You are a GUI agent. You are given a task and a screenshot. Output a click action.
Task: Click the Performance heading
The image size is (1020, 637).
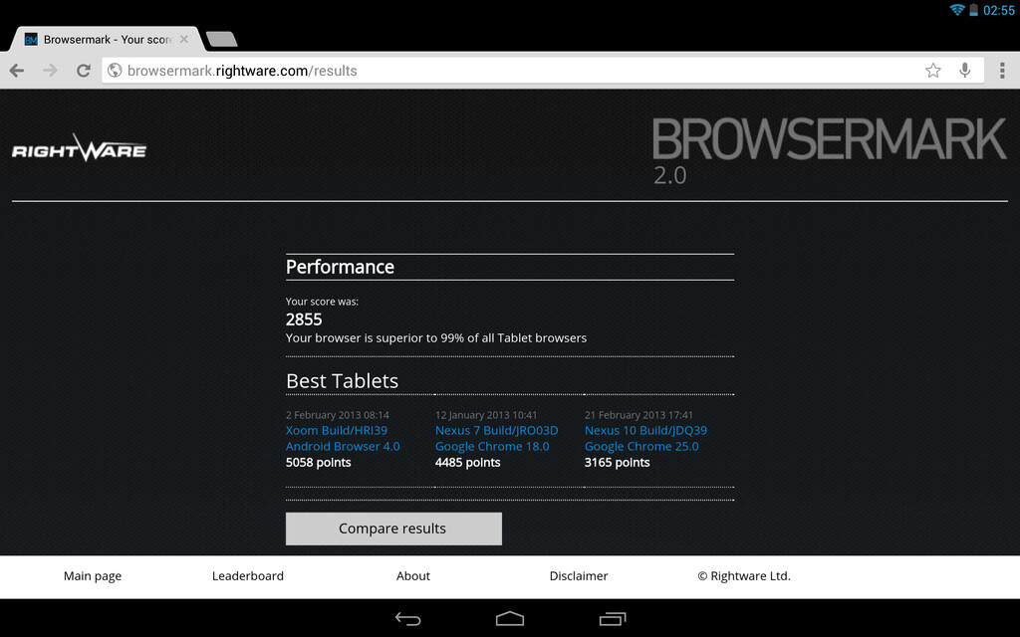pos(340,267)
